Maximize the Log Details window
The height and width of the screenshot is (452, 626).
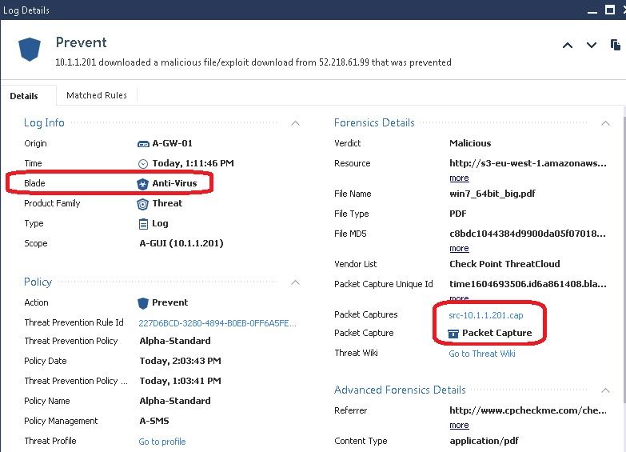(x=610, y=10)
